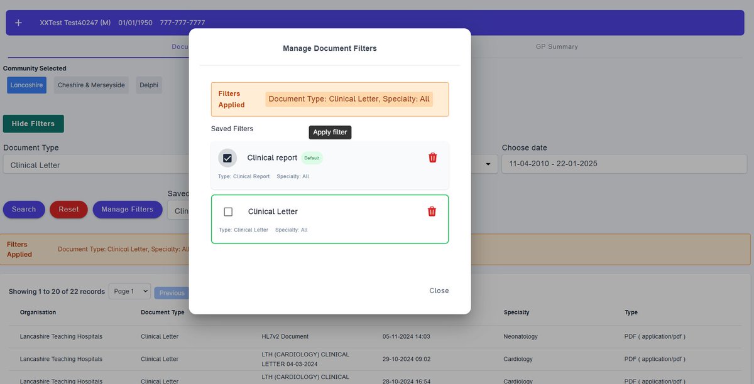Click the Neonatology specialty cell
754x384 pixels.
(x=521, y=337)
